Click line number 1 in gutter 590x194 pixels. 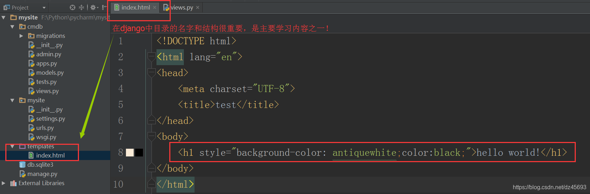click(x=121, y=41)
